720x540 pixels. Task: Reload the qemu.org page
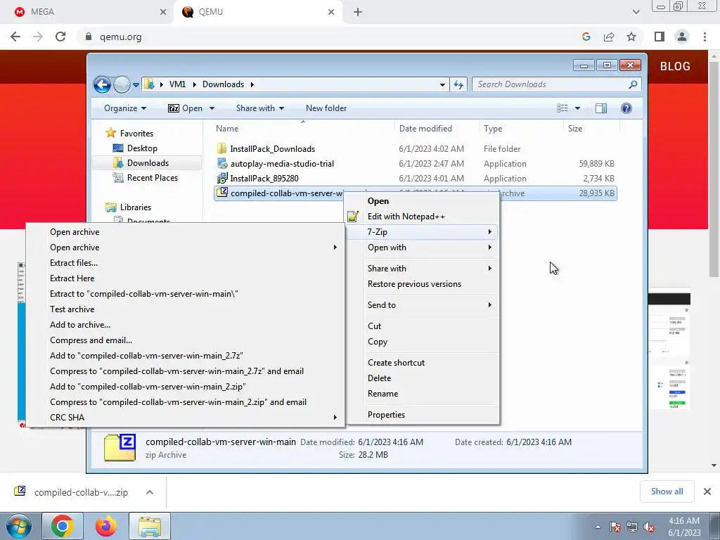click(x=60, y=37)
